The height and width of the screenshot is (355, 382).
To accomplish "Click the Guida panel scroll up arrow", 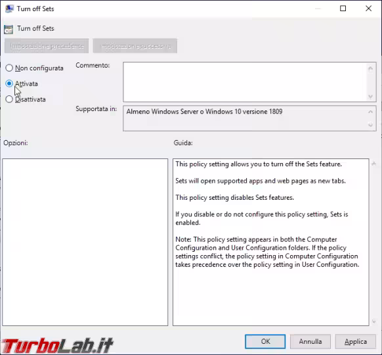I will coord(373,164).
